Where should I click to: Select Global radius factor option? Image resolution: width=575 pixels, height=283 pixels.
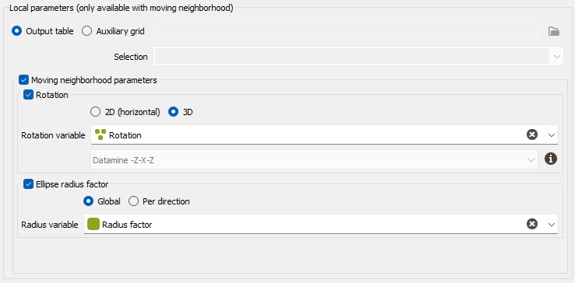coord(88,201)
